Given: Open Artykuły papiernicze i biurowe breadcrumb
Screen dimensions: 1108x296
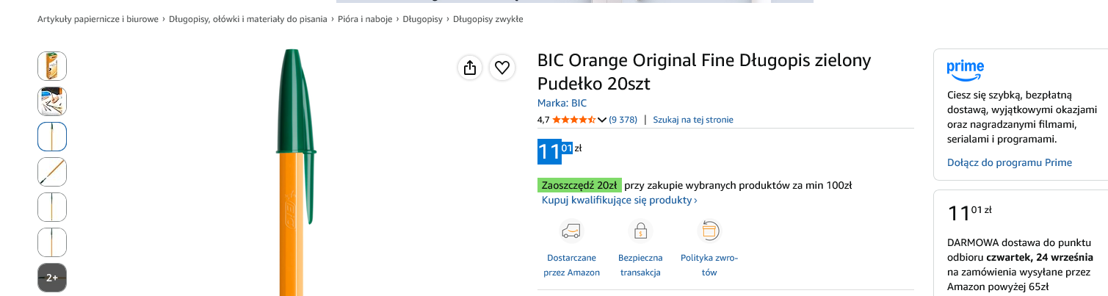Looking at the screenshot, I should 98,19.
